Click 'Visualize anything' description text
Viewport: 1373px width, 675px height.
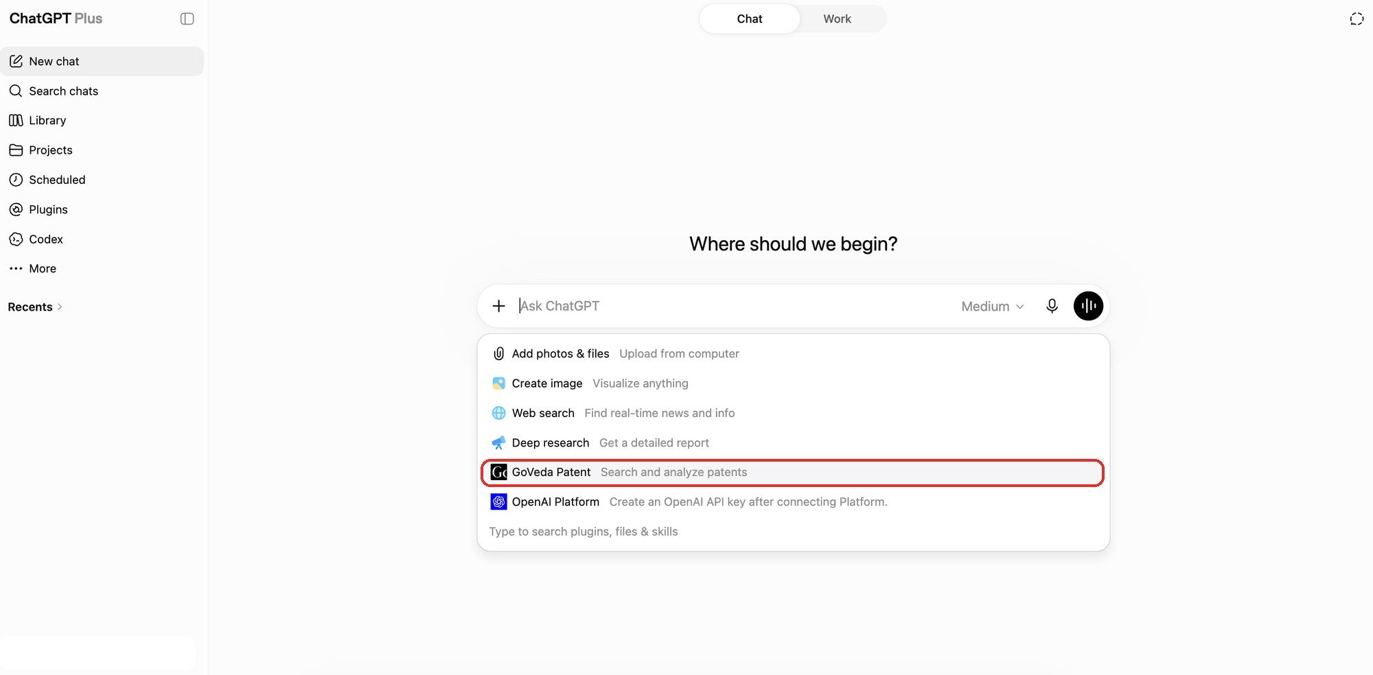click(x=641, y=383)
